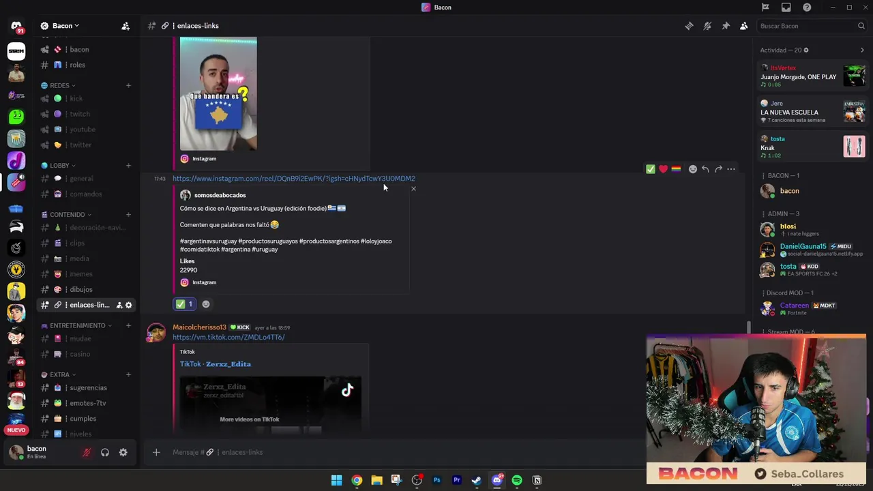Open the memes channel
Screen dimensions: 873x491
(x=86, y=274)
